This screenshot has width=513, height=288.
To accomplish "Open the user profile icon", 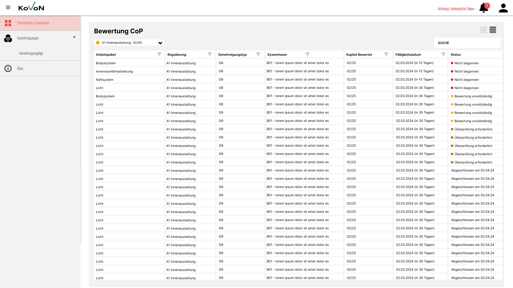I will click(x=503, y=8).
